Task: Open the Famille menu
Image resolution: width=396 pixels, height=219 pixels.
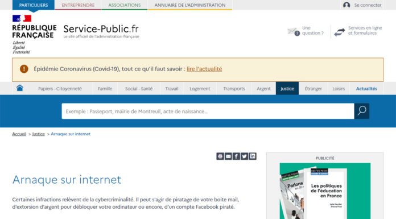Action: [x=105, y=89]
